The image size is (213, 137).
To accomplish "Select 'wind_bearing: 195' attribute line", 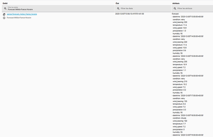I will [x=180, y=101].
